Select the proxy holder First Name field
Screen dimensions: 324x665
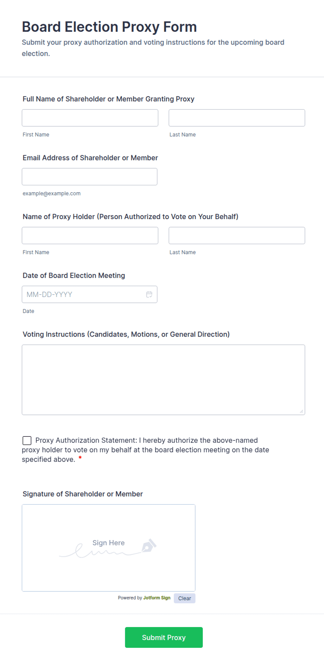click(90, 236)
